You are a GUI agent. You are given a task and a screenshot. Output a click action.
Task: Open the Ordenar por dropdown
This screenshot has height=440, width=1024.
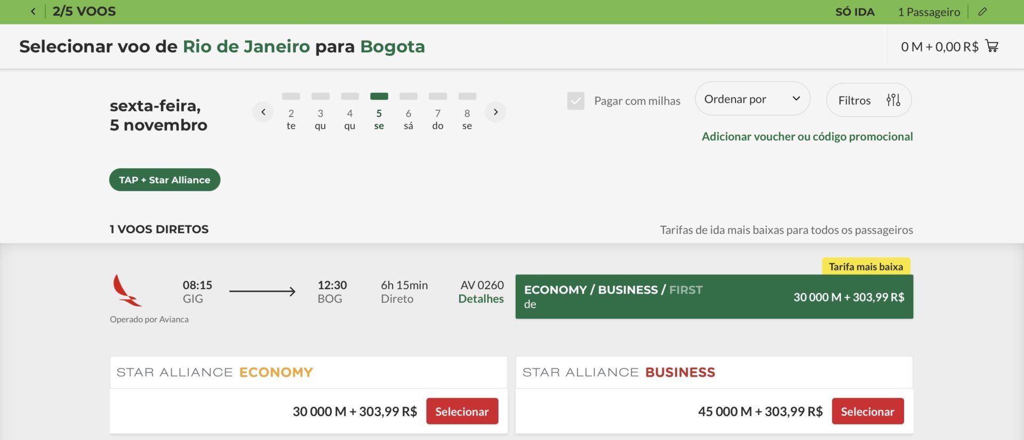point(753,99)
